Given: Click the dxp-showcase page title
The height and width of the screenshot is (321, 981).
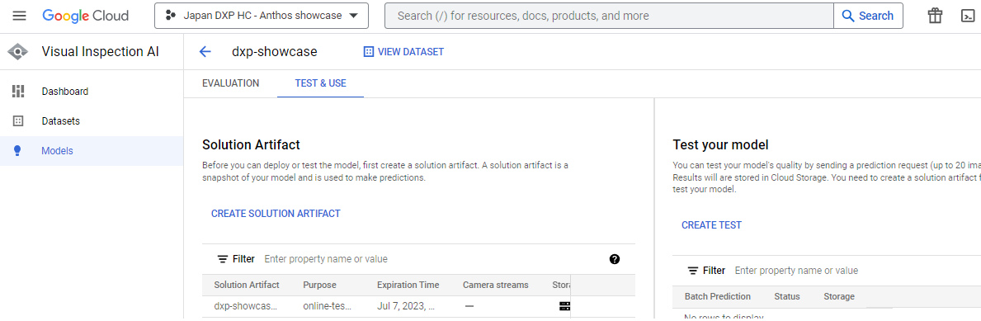Looking at the screenshot, I should click(x=274, y=52).
